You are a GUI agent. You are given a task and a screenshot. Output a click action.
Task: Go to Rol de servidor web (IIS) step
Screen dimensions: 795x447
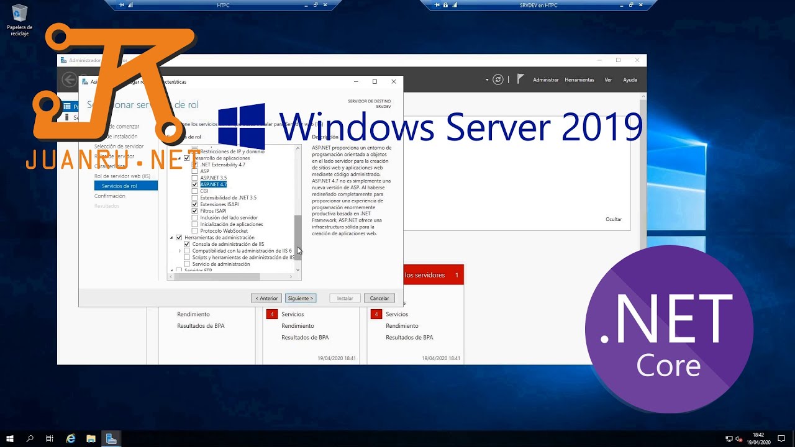coord(122,176)
